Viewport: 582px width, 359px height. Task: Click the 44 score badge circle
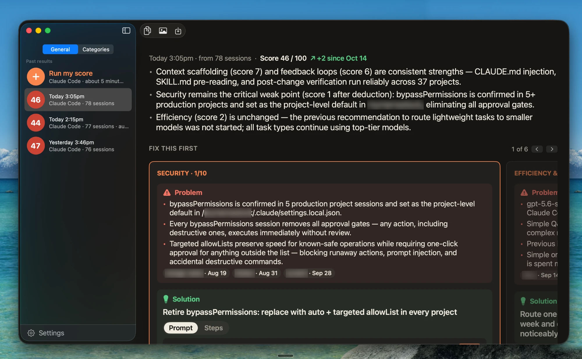click(36, 123)
